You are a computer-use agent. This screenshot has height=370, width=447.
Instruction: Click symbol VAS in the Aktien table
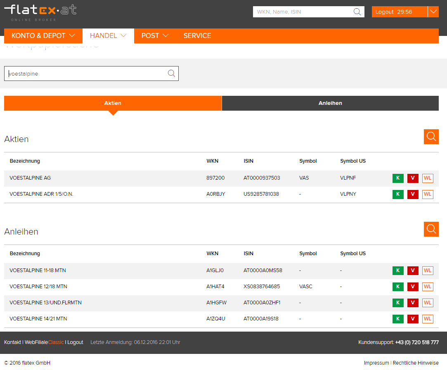coord(304,178)
